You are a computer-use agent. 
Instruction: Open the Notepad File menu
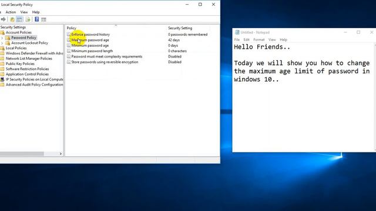pos(237,40)
